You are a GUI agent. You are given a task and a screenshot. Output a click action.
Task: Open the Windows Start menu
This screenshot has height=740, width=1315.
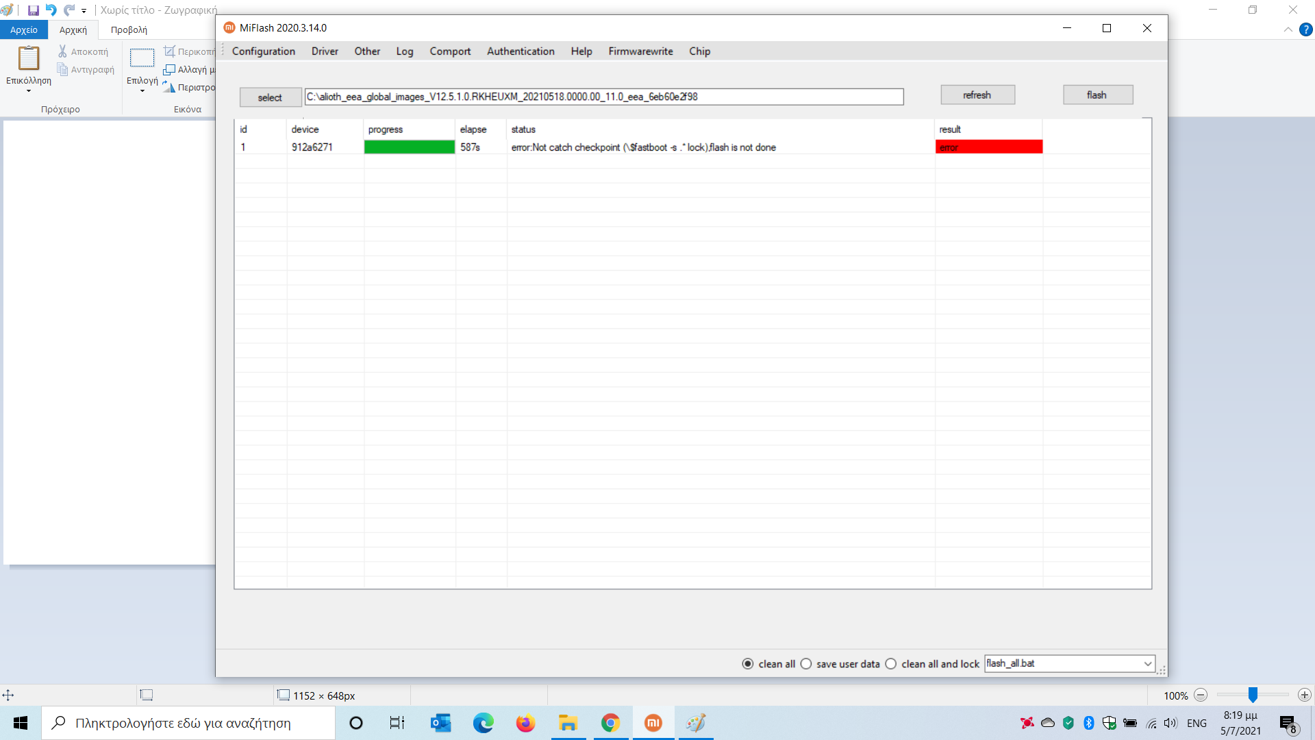coord(21,723)
